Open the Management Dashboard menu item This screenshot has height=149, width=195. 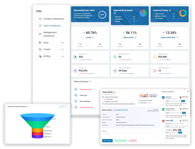pos(51,34)
